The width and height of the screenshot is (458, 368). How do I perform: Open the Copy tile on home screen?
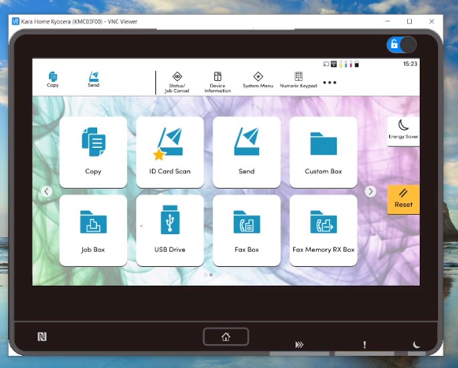point(93,152)
